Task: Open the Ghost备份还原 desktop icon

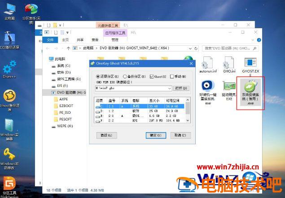Action: [9, 98]
